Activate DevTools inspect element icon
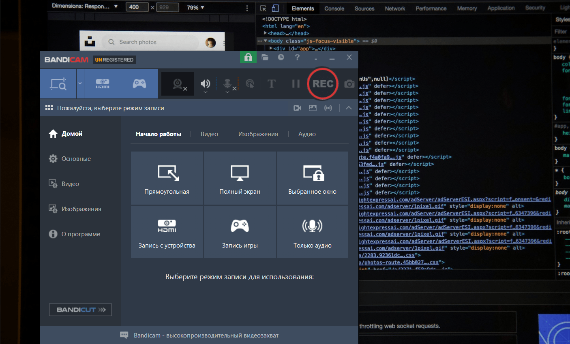Image resolution: width=570 pixels, height=344 pixels. [x=263, y=8]
